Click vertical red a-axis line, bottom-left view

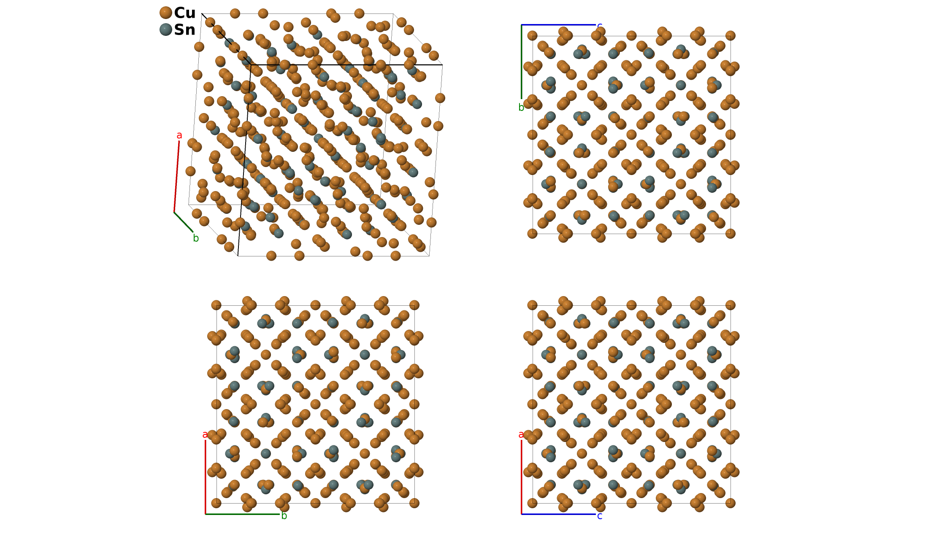[206, 477]
